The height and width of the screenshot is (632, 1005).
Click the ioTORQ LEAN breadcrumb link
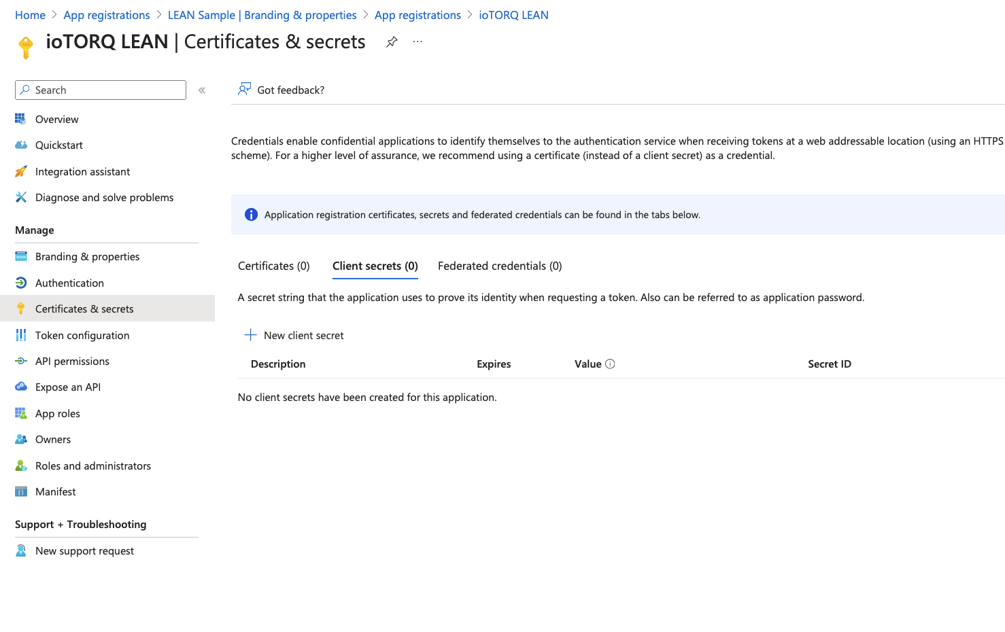coord(513,15)
